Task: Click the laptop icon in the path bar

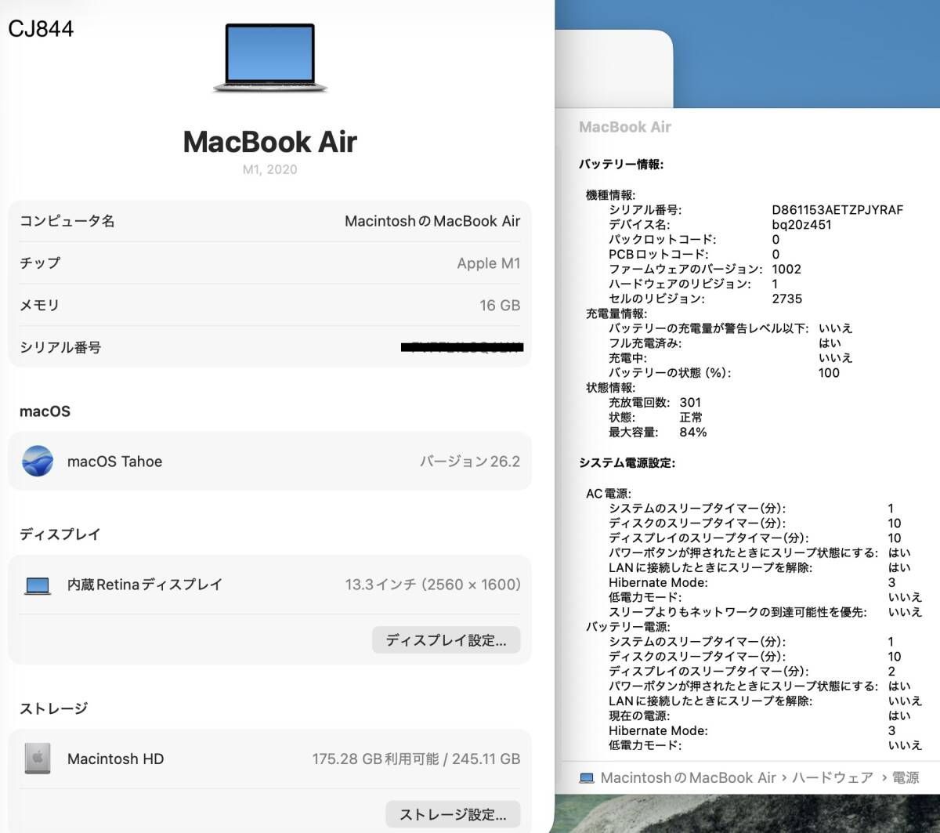Action: [x=587, y=778]
